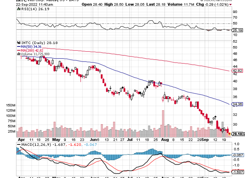Click the Open 28.40 header value
The width and height of the screenshot is (245, 178).
(92, 5)
